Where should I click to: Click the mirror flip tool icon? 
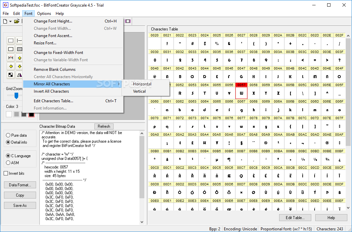coord(20,75)
